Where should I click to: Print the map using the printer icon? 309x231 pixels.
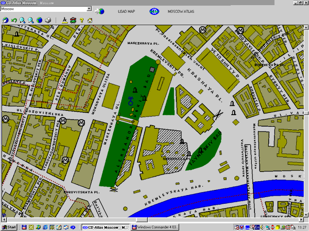(48, 20)
